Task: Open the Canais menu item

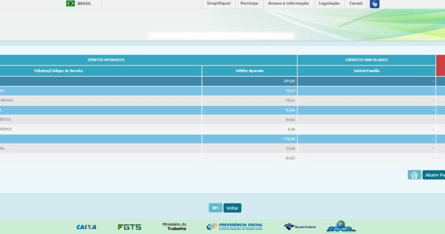Action: (x=356, y=4)
